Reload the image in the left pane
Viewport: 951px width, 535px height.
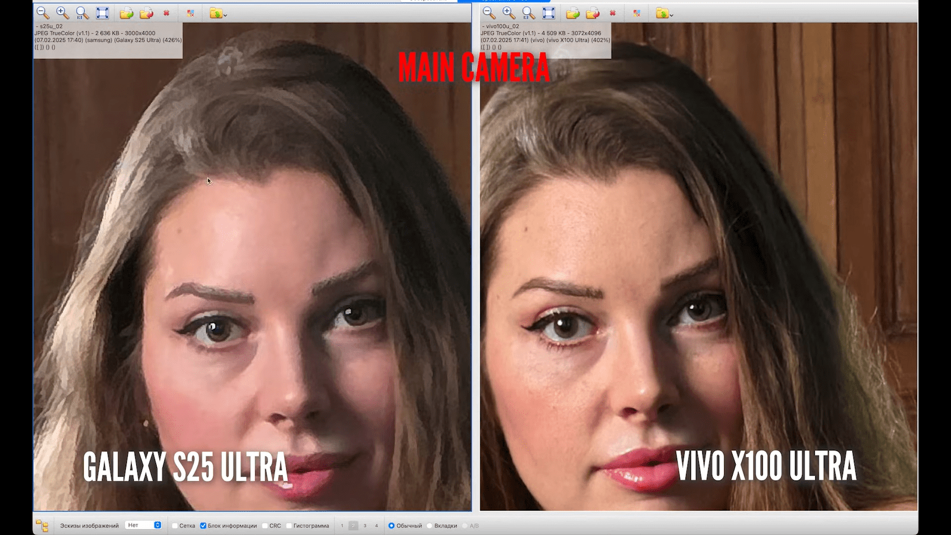[x=146, y=12]
